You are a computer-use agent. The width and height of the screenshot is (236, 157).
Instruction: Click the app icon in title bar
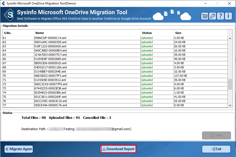(3, 3)
